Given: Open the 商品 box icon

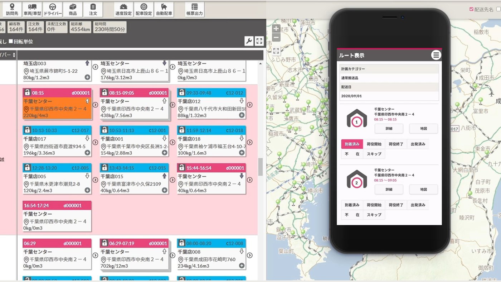Looking at the screenshot, I should (73, 9).
